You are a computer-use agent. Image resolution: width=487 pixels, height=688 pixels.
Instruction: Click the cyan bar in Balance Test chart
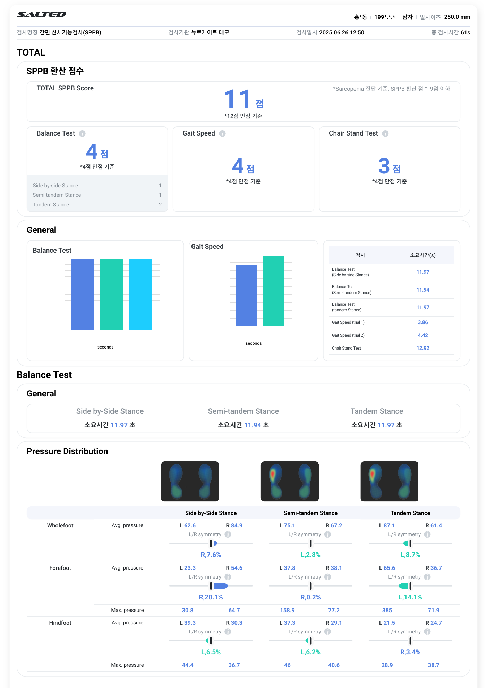pyautogui.click(x=140, y=294)
